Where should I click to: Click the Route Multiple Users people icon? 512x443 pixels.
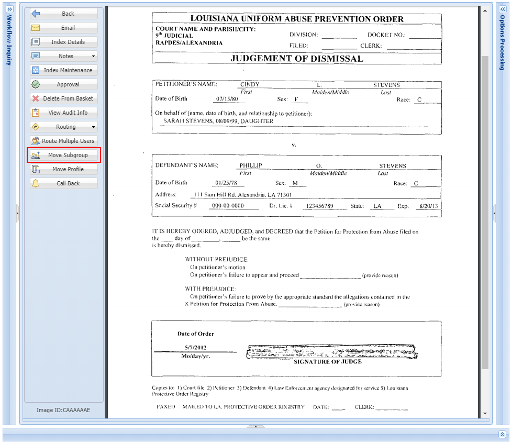(36, 141)
